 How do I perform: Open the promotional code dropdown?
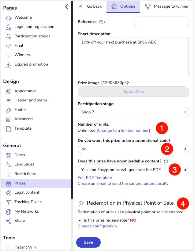(x=133, y=149)
